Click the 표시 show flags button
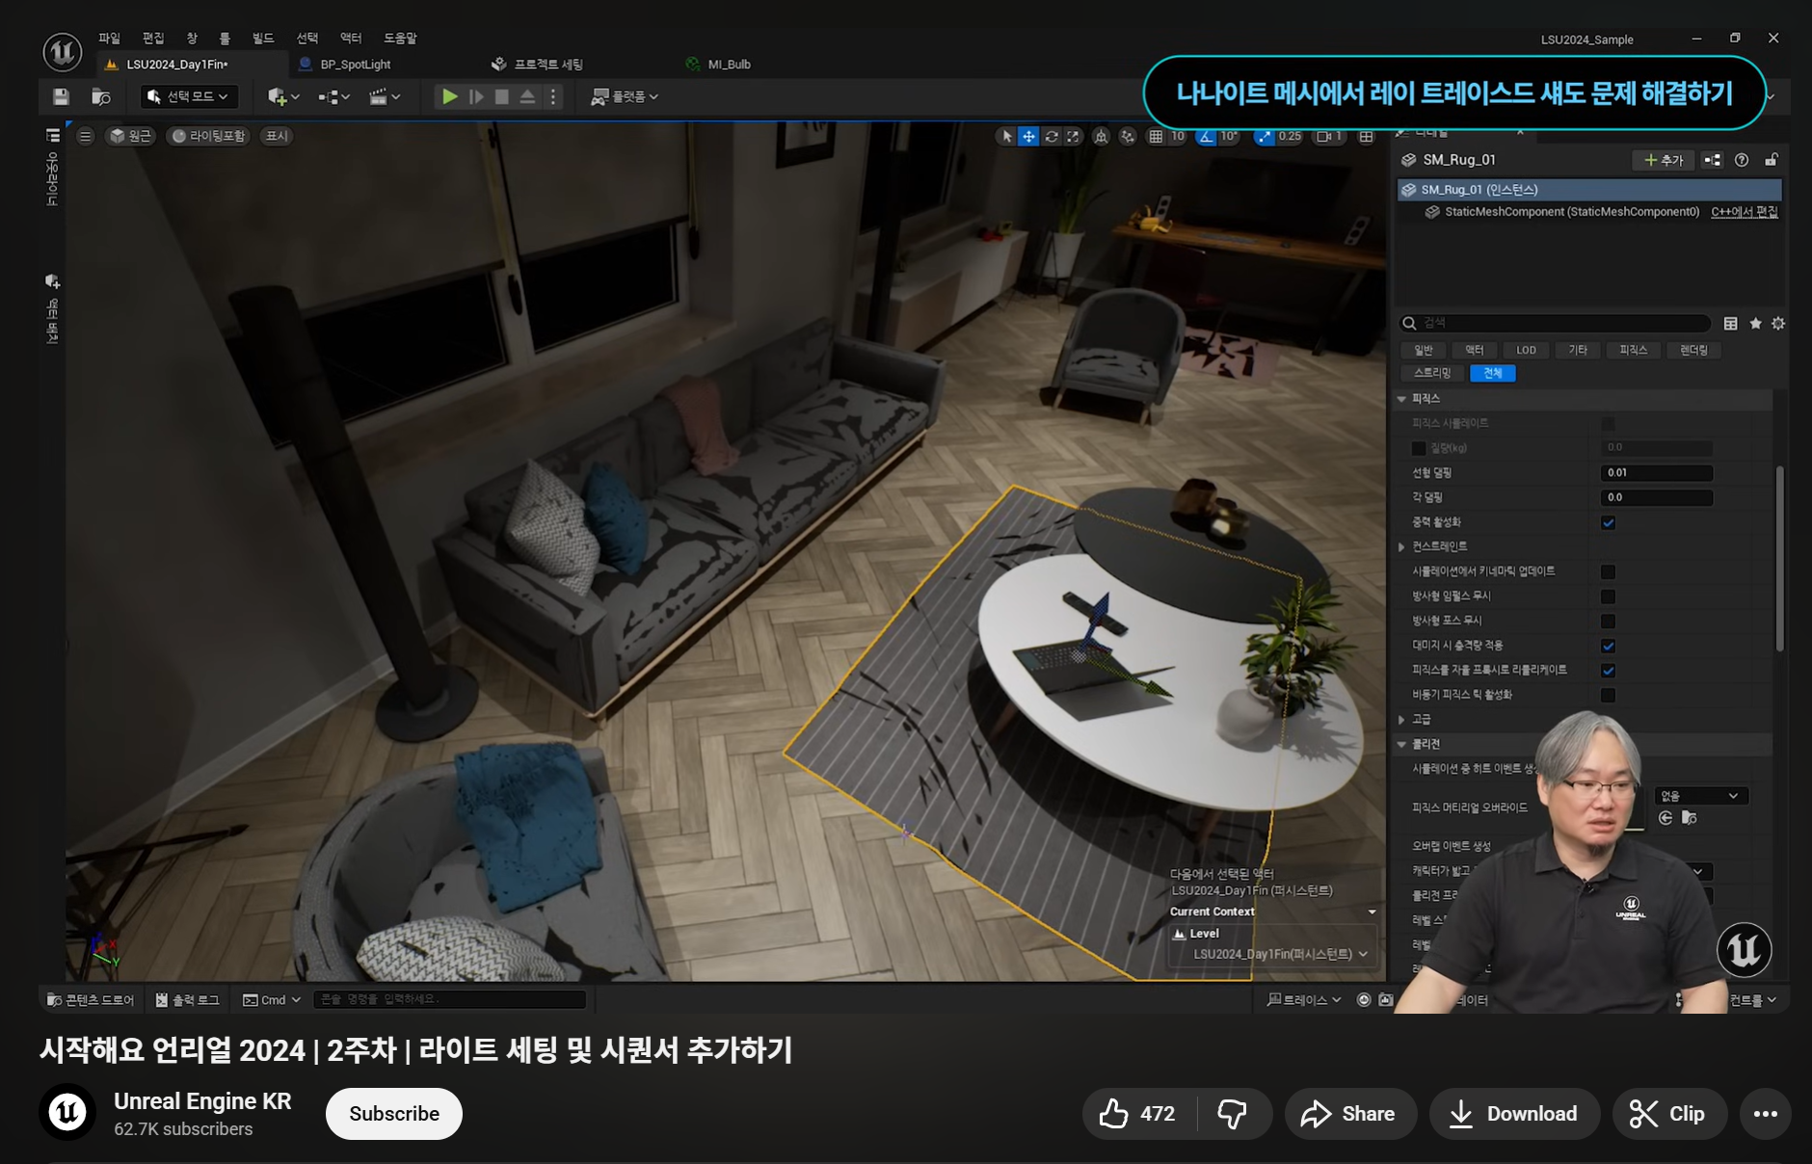 click(277, 136)
